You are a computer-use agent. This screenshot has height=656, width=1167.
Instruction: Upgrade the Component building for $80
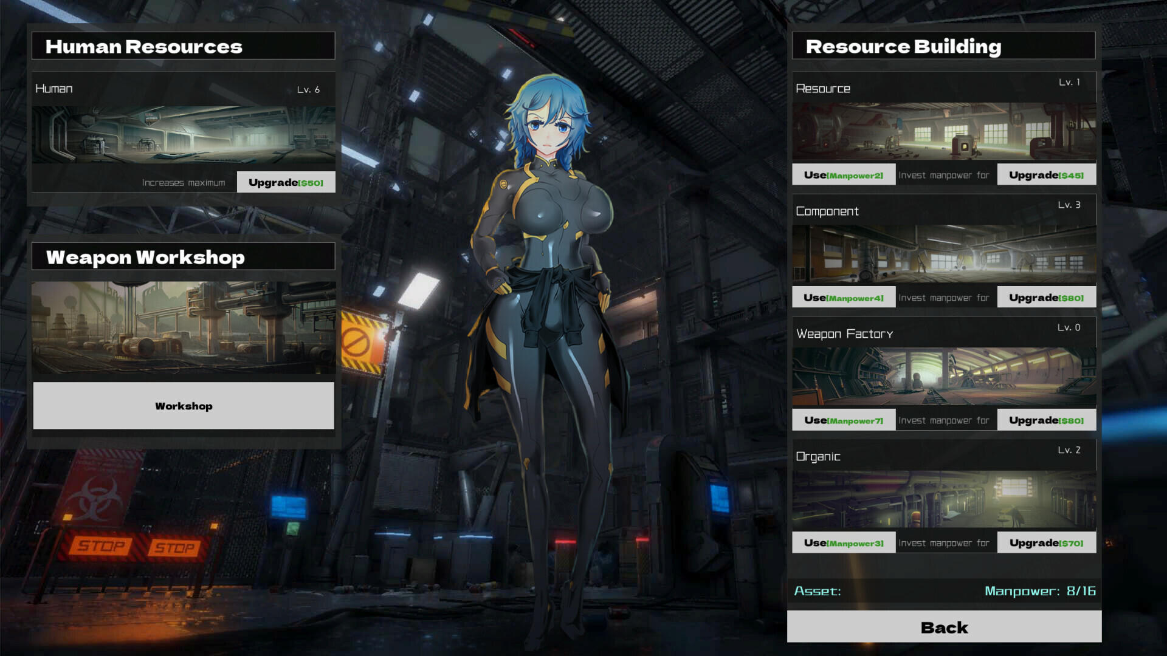pos(1046,297)
